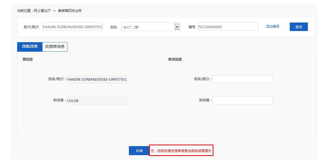This screenshot has width=318, height=165.
Task: Open 网上营业厅 in the breadcrumb
Action: 42,11
